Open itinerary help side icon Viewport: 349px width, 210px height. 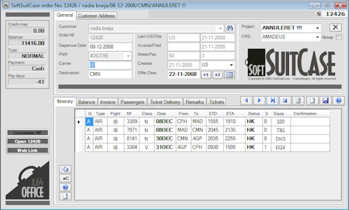[65, 187]
